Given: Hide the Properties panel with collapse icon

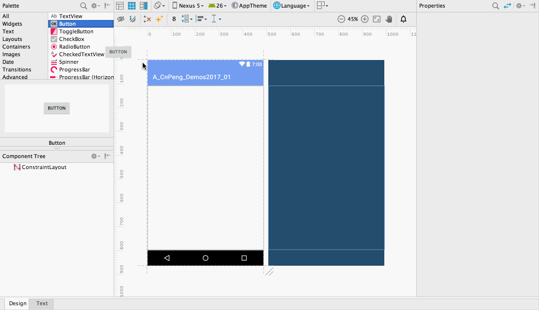Looking at the screenshot, I should 532,6.
